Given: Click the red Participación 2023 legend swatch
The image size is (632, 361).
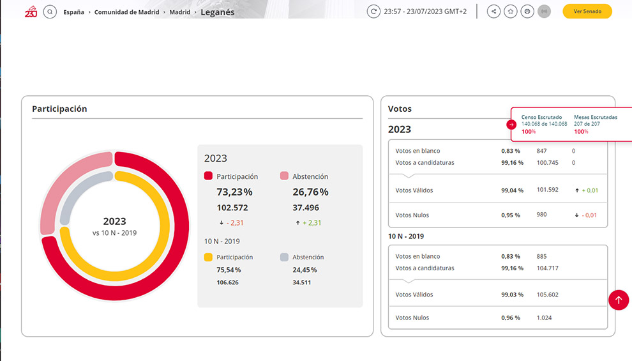Looking at the screenshot, I should 208,176.
